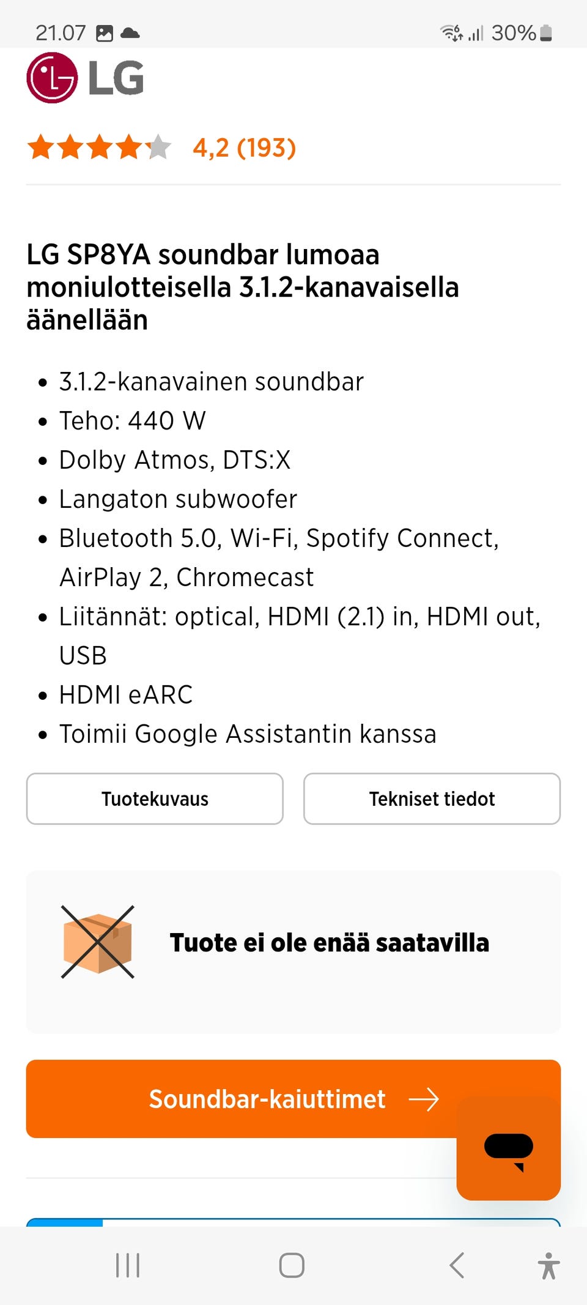Switch to Tekniset tiedot tab
This screenshot has width=587, height=1305.
(432, 798)
